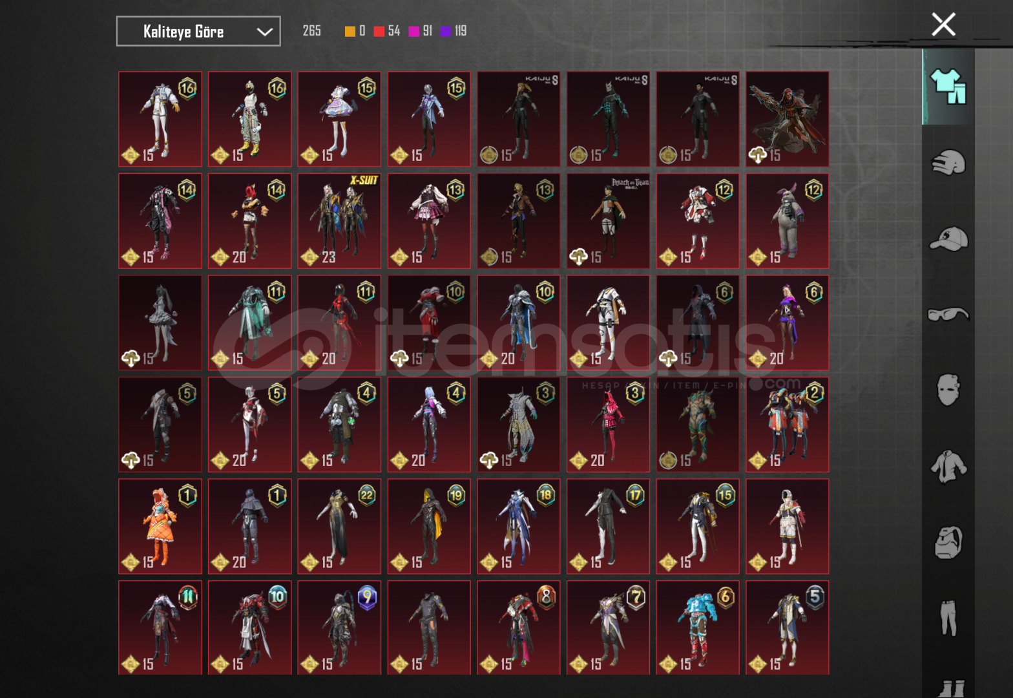Select the Attack on Titan outfit card
This screenshot has height=698, width=1013.
(609, 221)
